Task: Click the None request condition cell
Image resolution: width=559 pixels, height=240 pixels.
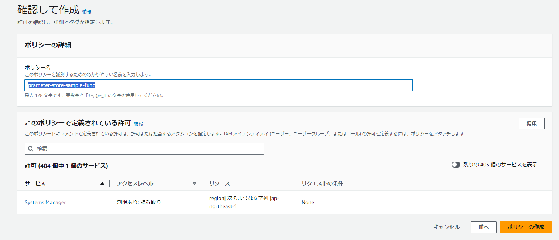Action: [x=308, y=202]
